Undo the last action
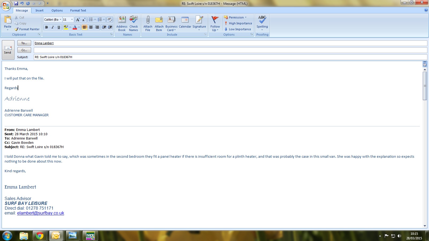The width and height of the screenshot is (429, 241). [22, 3]
